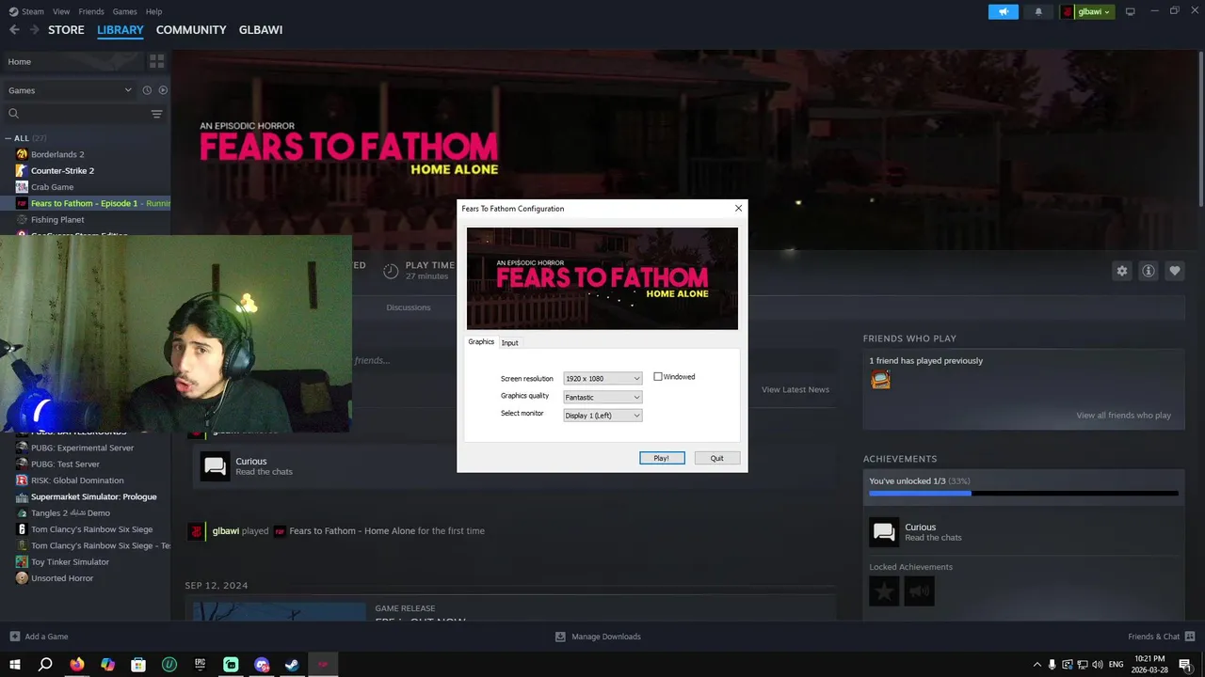Click Play! button in configuration dialog
Image resolution: width=1205 pixels, height=677 pixels.
662,458
